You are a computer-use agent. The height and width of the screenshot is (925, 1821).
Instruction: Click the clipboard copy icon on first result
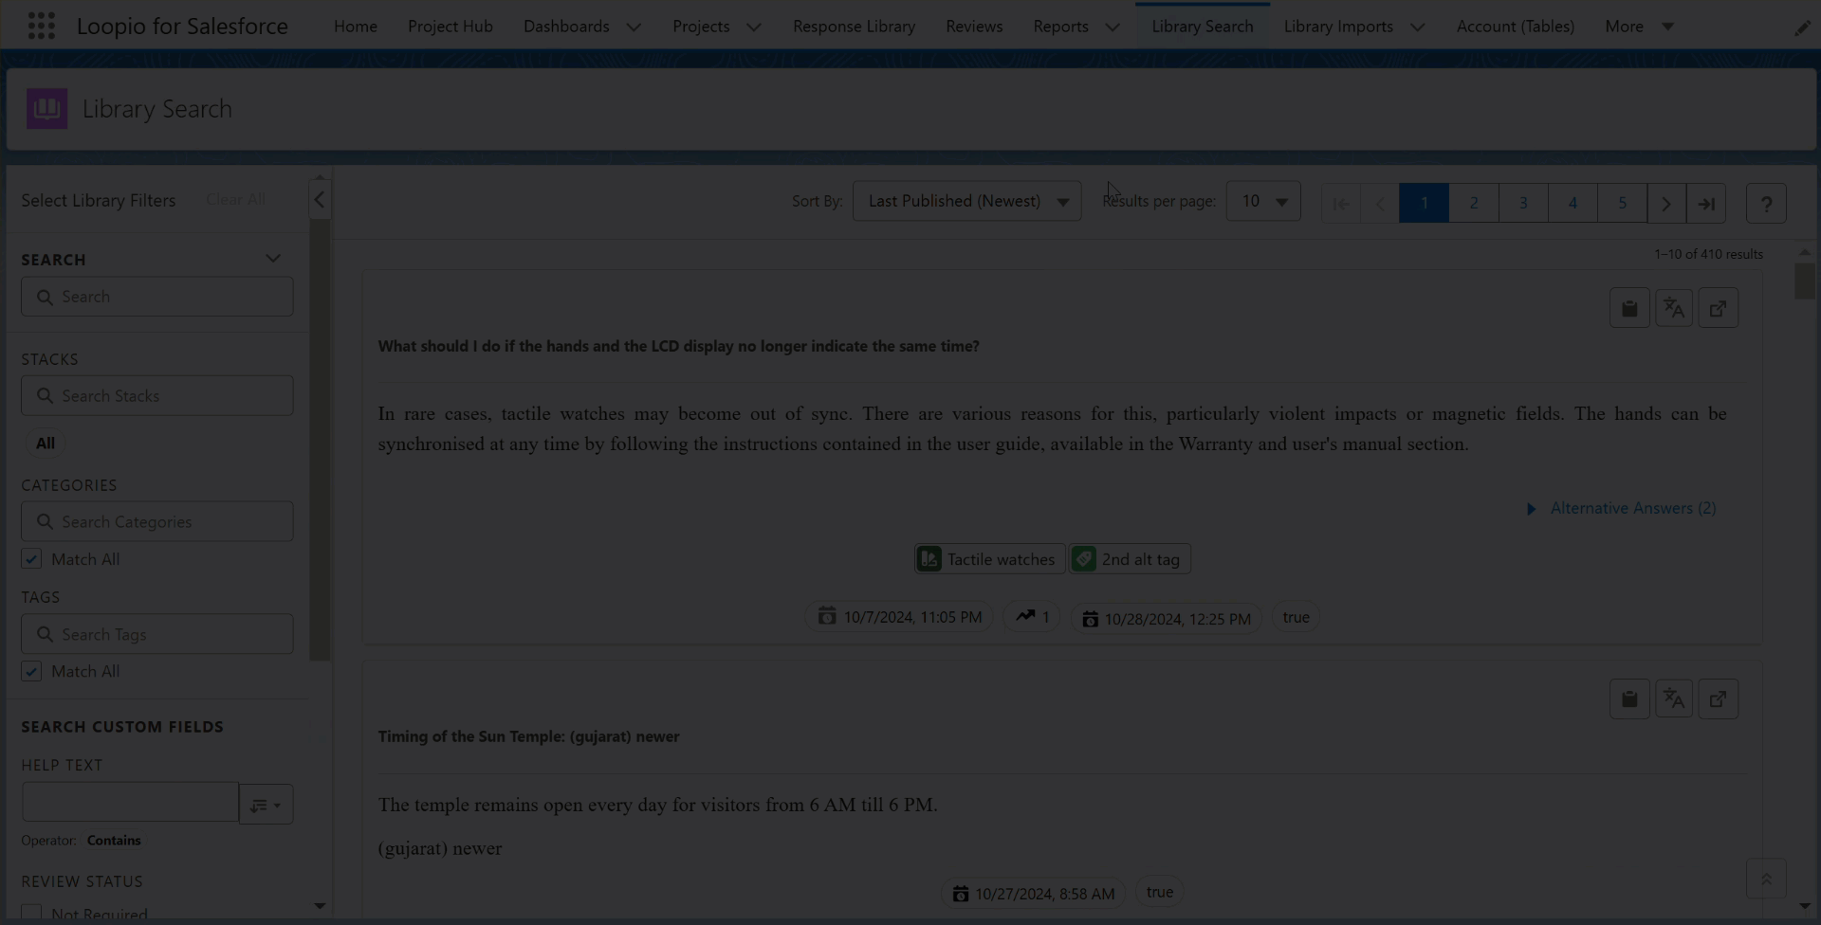click(x=1628, y=309)
